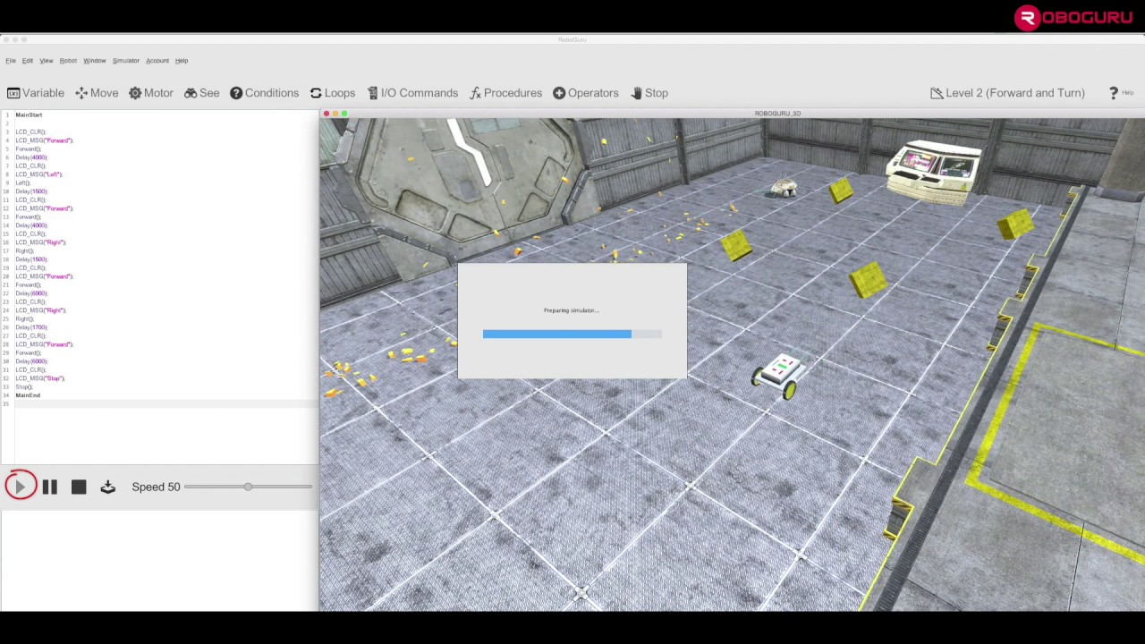The image size is (1145, 644).
Task: Click code line 17 Right();
Action: tap(24, 250)
